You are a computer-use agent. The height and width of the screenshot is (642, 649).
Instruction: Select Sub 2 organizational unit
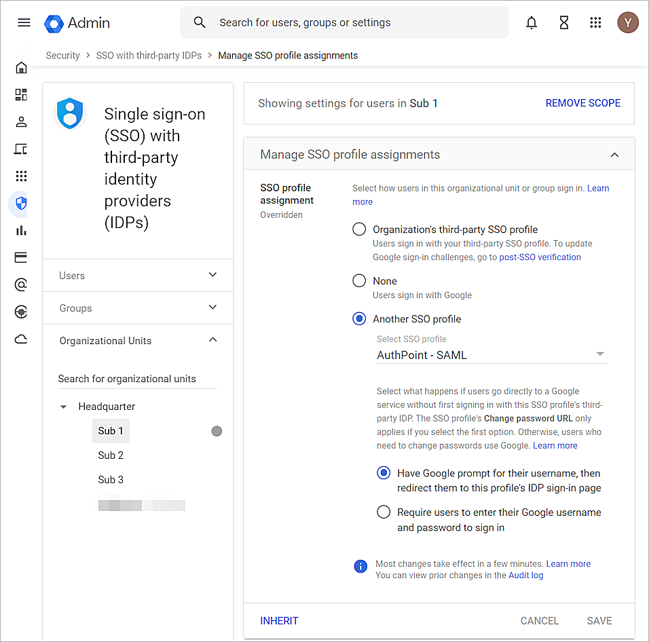coord(111,455)
